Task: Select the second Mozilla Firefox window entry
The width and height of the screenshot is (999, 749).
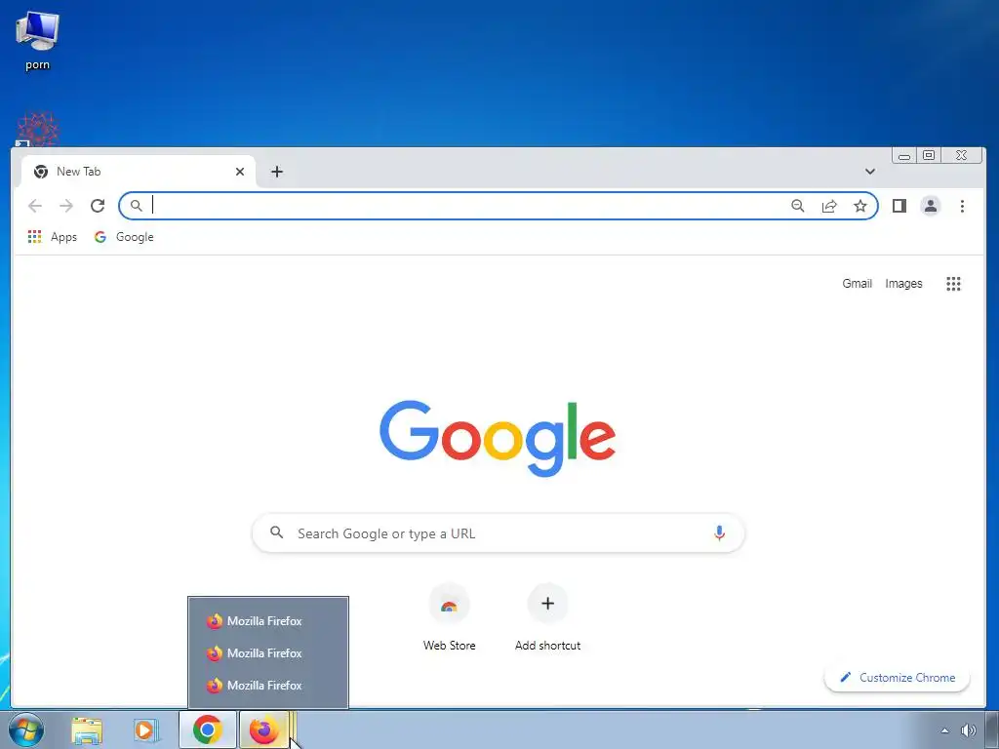Action: point(268,653)
